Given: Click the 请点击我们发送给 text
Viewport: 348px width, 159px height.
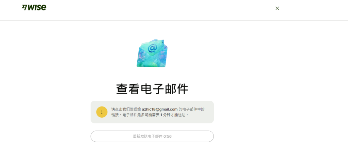Looking at the screenshot, I should tap(126, 109).
